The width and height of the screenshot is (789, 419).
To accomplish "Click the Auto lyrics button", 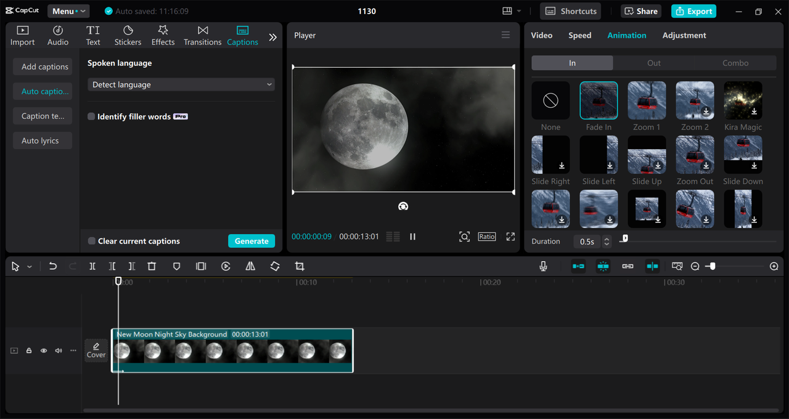I will coord(43,140).
